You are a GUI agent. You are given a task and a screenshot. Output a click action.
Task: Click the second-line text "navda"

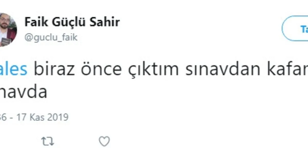tap(24, 93)
